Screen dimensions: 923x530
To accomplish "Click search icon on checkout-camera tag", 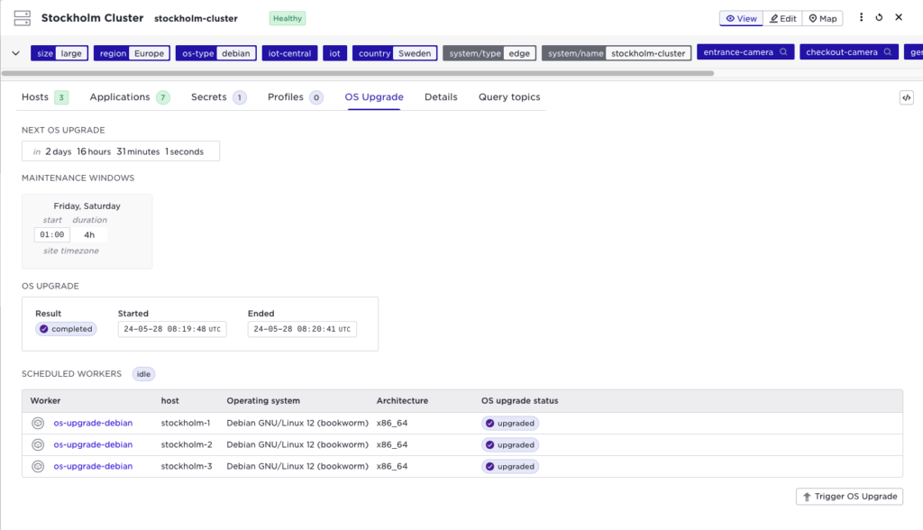I will point(888,53).
